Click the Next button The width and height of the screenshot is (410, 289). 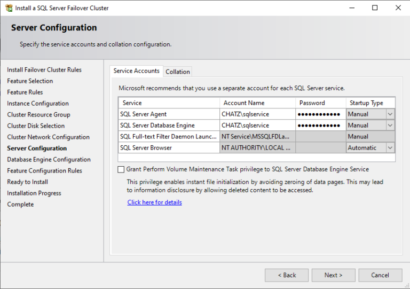(x=333, y=275)
